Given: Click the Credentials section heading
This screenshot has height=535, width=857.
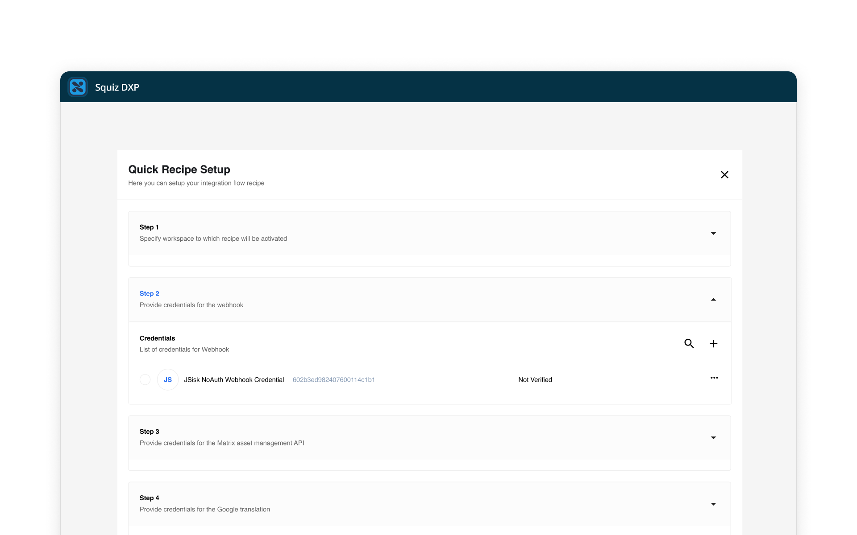Looking at the screenshot, I should 157,338.
